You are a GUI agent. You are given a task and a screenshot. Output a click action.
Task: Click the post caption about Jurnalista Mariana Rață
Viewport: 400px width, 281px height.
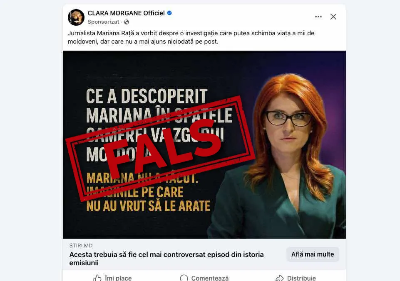point(191,37)
